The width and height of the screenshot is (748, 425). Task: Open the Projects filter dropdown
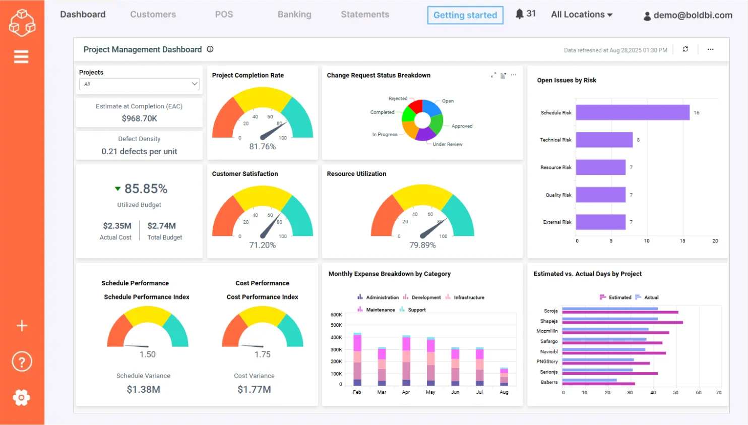pyautogui.click(x=139, y=84)
